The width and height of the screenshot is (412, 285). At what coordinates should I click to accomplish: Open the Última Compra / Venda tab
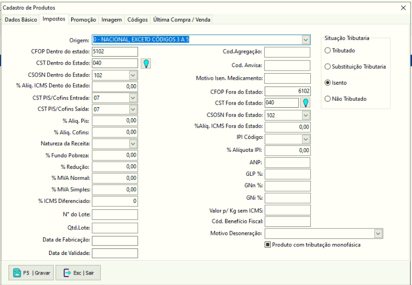pyautogui.click(x=182, y=20)
